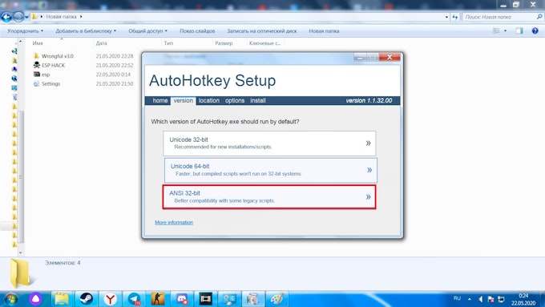Viewport: 545px width, 307px height.
Task: Click Записать на оптический диск
Action: (262, 31)
